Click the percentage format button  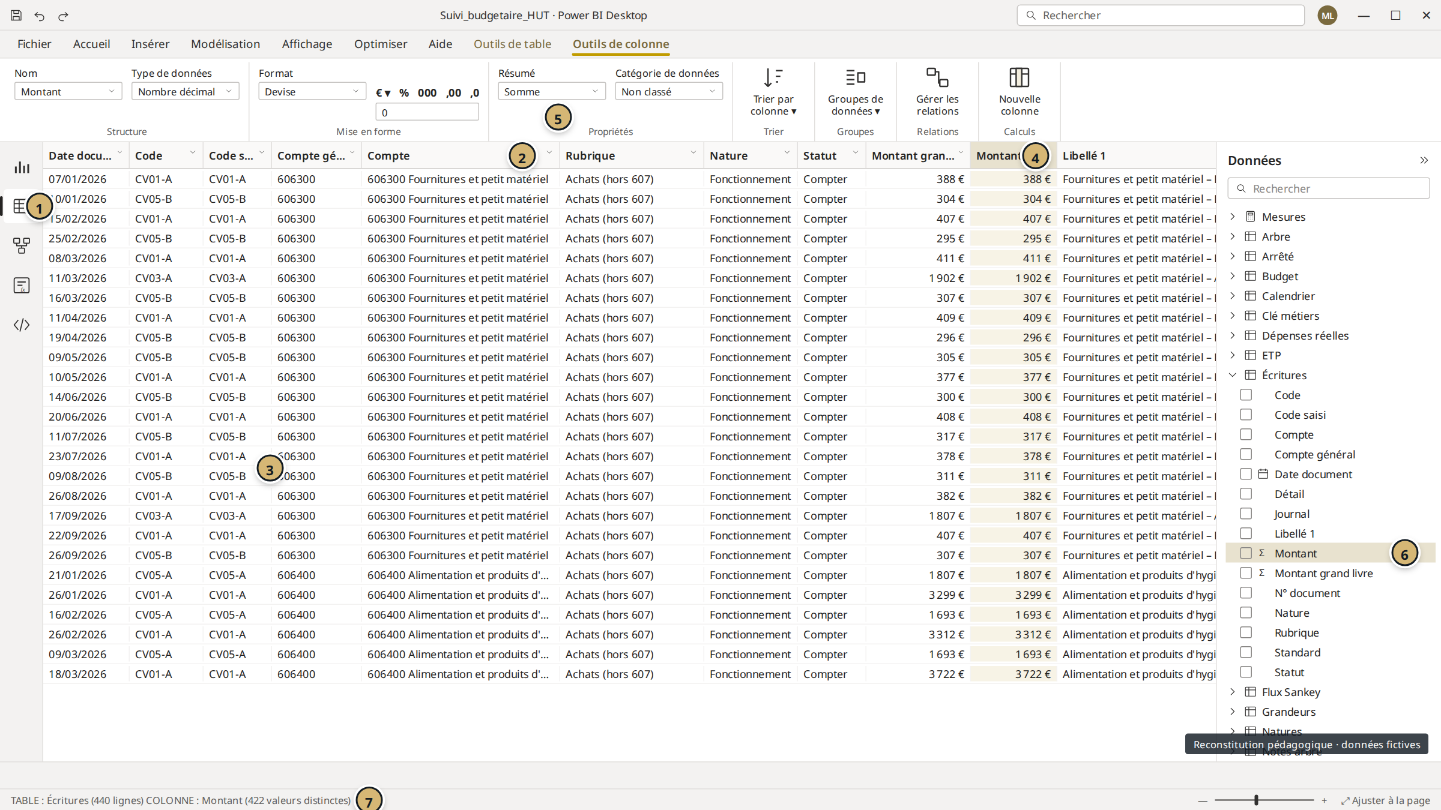pyautogui.click(x=404, y=92)
